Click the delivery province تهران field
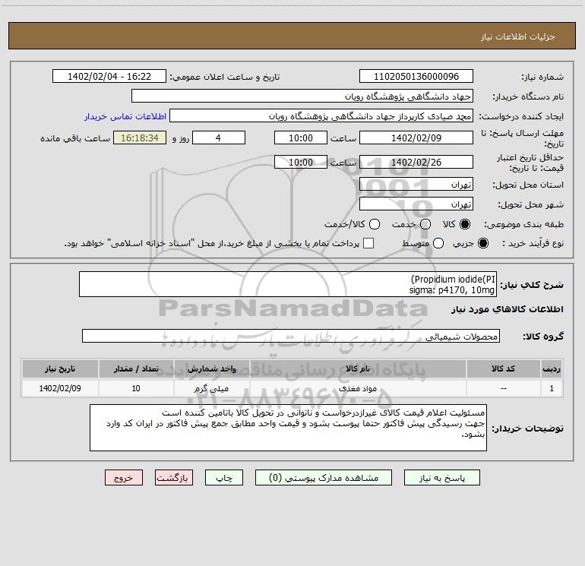This screenshot has height=566, width=585. pos(416,184)
